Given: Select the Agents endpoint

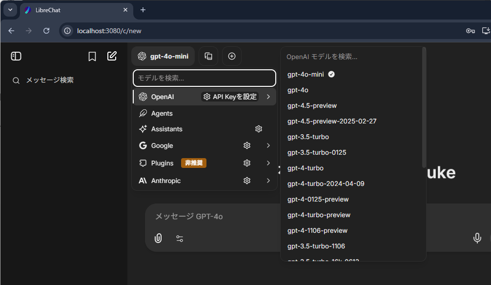Looking at the screenshot, I should coord(205,113).
